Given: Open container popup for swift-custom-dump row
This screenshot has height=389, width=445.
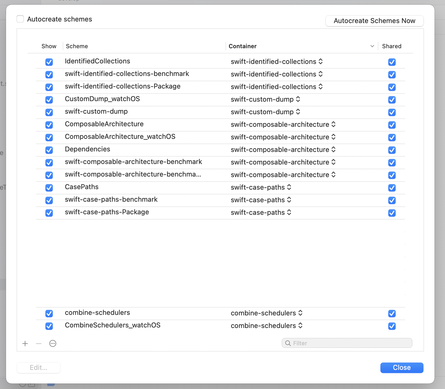Looking at the screenshot, I should tap(265, 112).
